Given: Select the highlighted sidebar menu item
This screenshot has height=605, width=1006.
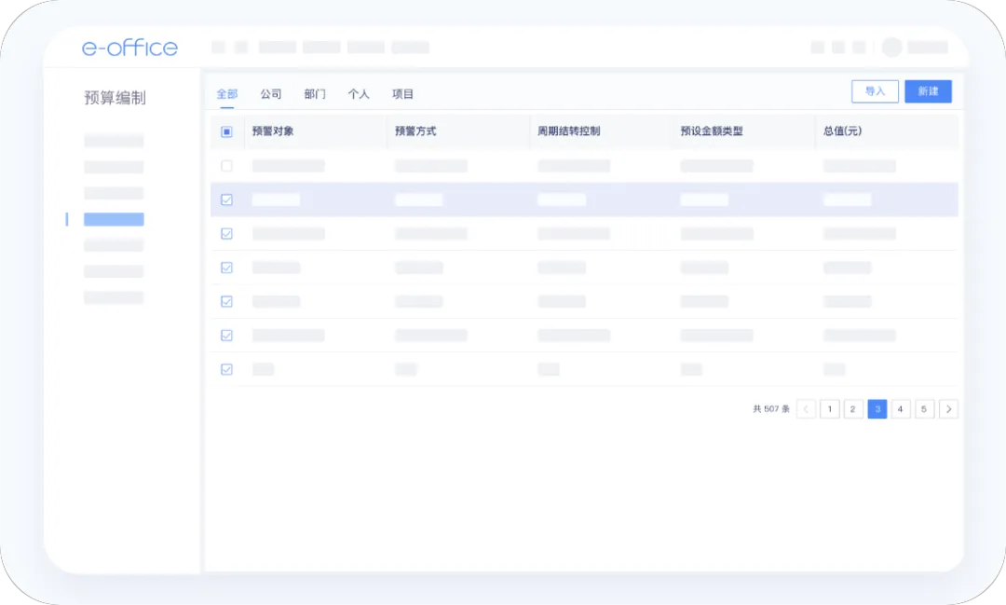Looking at the screenshot, I should click(114, 220).
